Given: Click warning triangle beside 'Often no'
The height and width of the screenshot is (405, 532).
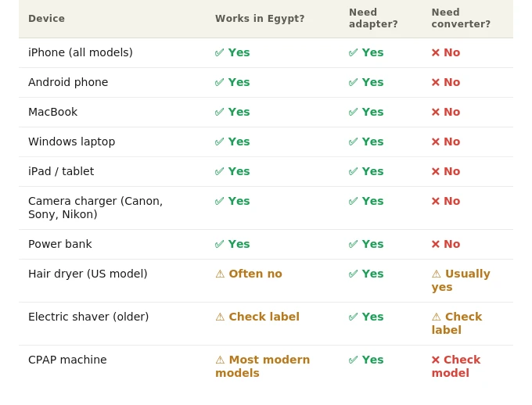Looking at the screenshot, I should point(220,274).
